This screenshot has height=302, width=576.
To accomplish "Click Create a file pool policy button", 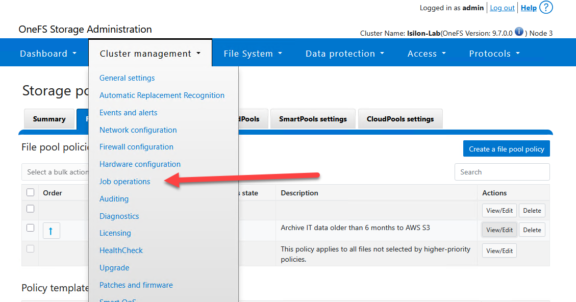I will click(506, 149).
